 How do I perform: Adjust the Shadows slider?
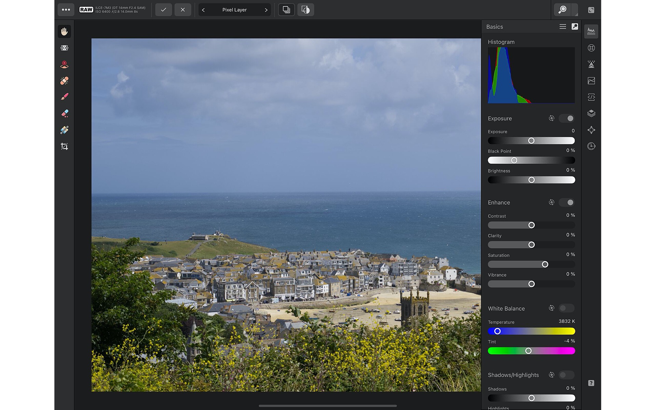531,398
